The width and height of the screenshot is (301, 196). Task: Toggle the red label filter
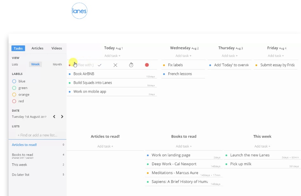click(14, 101)
